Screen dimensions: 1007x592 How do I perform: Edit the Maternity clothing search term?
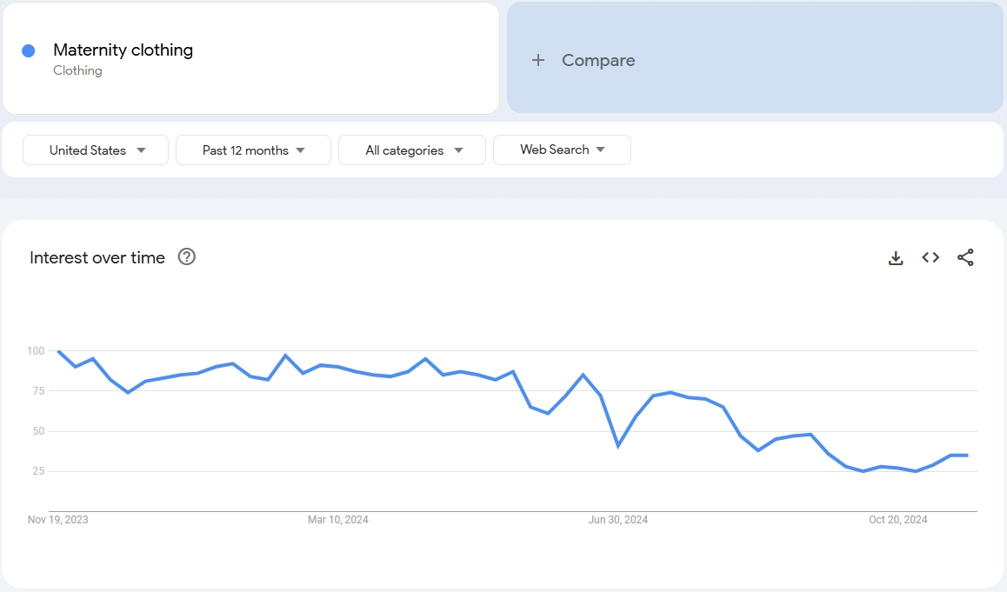(123, 50)
